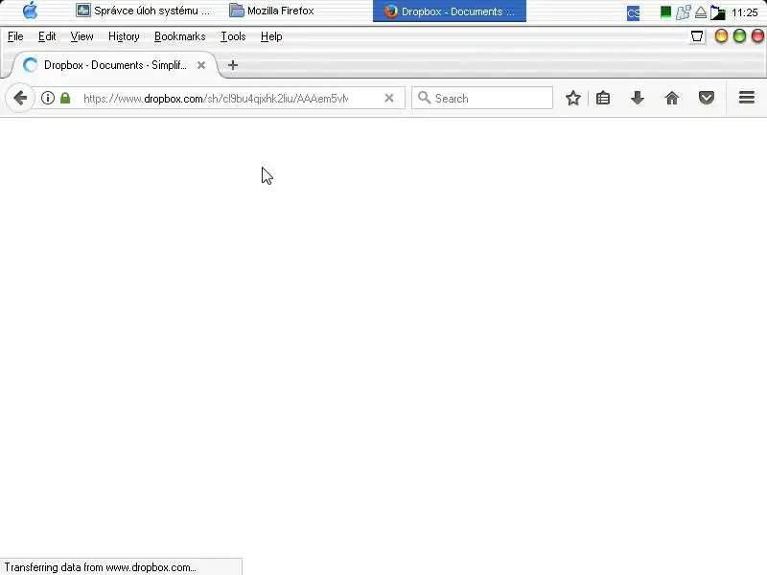Click the tray icon beside the clock
767x575 pixels.
pos(717,12)
